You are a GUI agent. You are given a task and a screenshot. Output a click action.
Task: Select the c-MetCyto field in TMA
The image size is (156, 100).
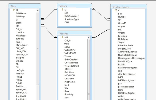[21, 96]
